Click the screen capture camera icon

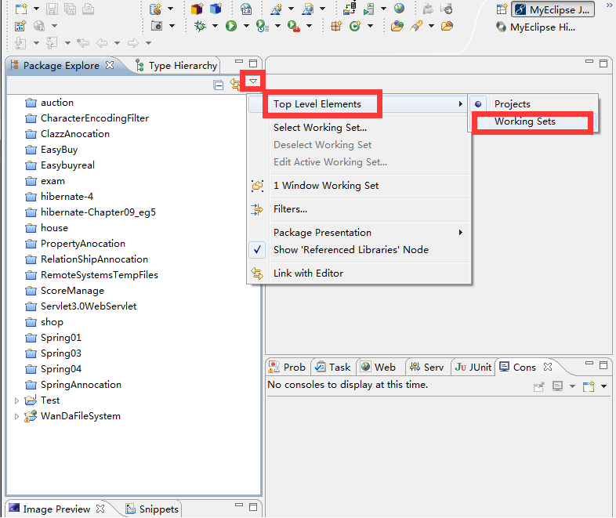(x=157, y=26)
